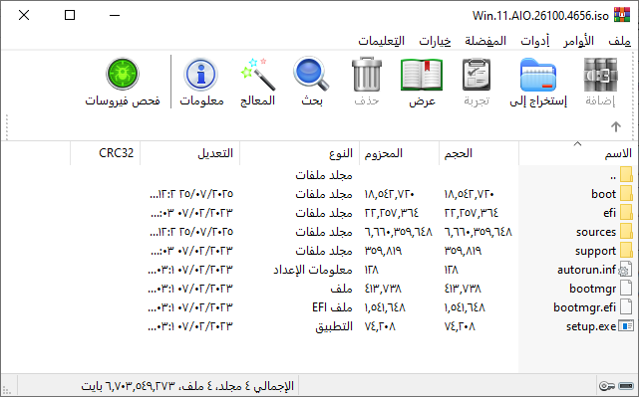Open the Options (خيارات) menu
Image resolution: width=639 pixels, height=397 pixels.
click(x=435, y=41)
